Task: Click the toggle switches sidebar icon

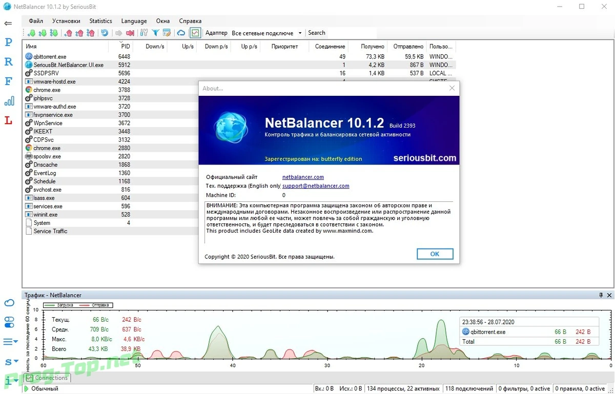Action: (x=9, y=322)
